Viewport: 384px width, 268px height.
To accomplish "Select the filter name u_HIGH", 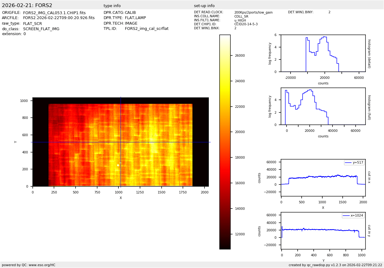I will coord(240,20).
